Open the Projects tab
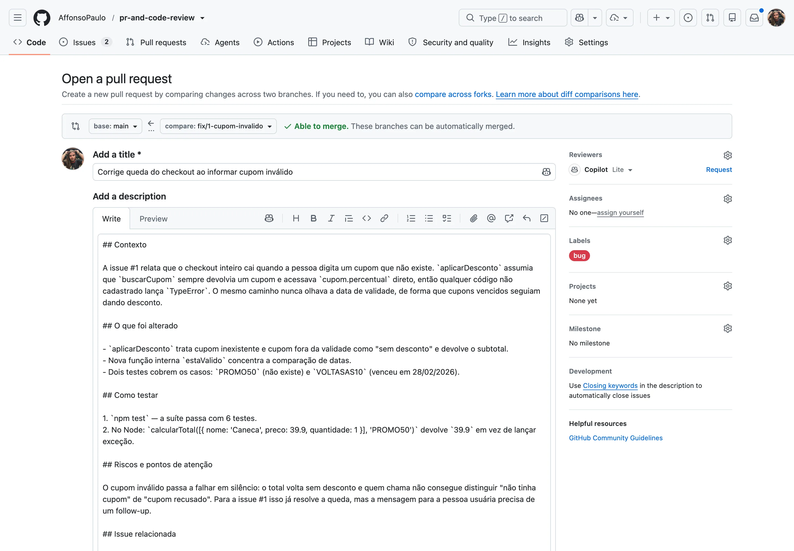Viewport: 794px width, 551px height. pyautogui.click(x=330, y=42)
